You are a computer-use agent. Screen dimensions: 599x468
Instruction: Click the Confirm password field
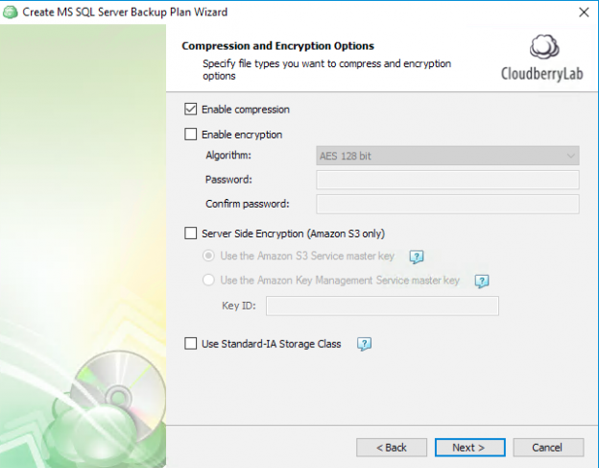pos(447,204)
